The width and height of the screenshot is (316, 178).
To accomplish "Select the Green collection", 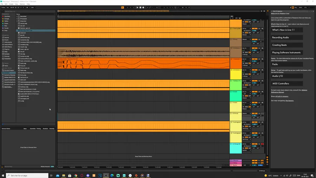I will (x=6, y=24).
